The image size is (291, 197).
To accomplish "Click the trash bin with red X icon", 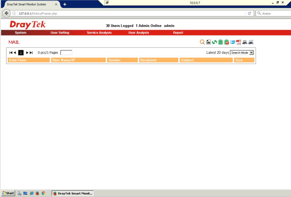I will pos(227,42).
